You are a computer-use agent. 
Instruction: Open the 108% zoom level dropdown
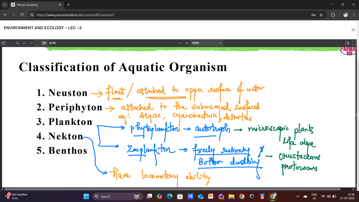pos(207,43)
